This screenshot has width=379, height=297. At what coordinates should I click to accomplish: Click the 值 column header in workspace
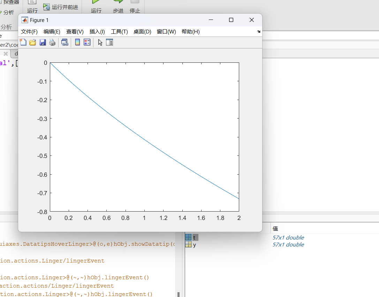(x=275, y=229)
